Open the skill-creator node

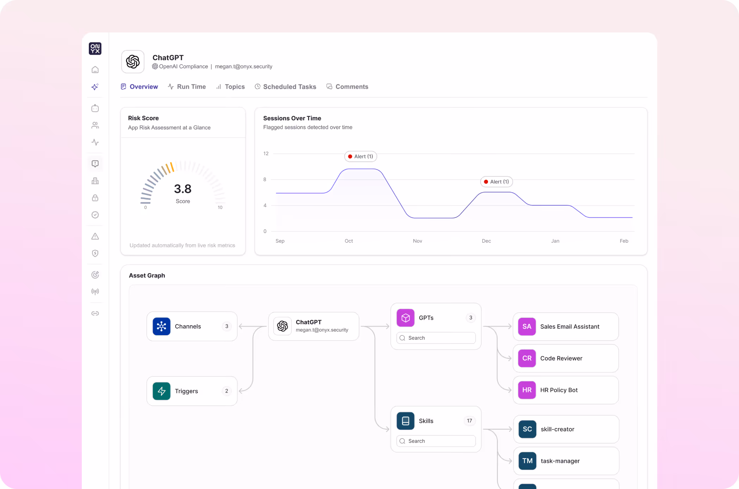[566, 429]
